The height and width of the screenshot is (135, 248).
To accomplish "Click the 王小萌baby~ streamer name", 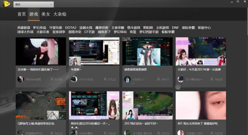I will [x=194, y=79].
